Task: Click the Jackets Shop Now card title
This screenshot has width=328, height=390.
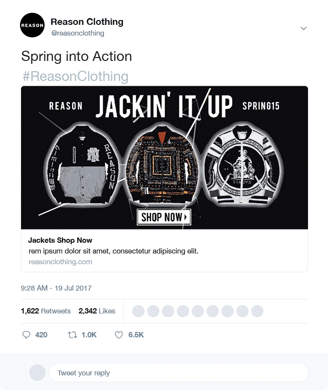Action: pos(60,240)
